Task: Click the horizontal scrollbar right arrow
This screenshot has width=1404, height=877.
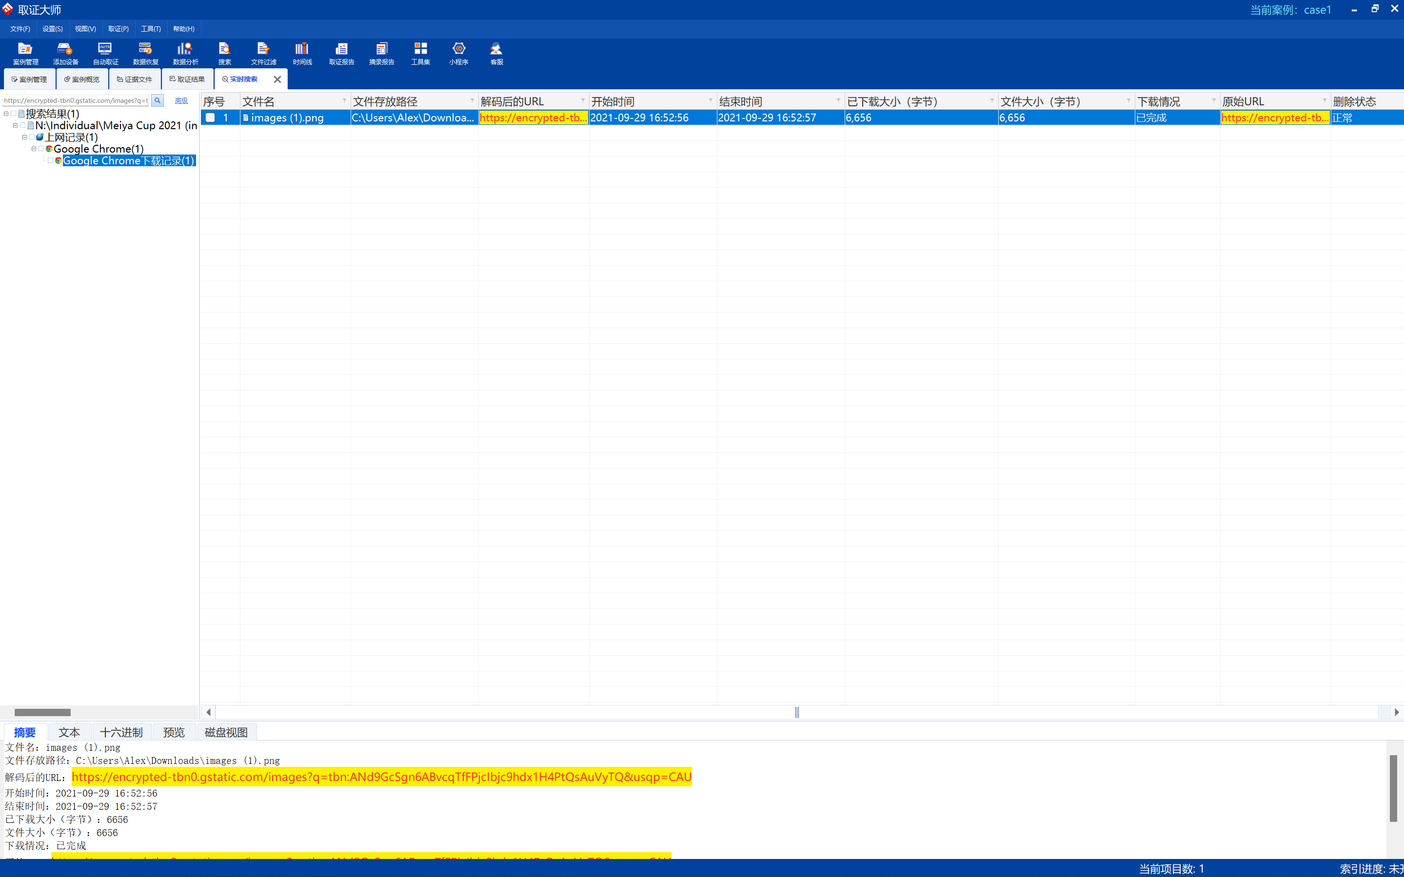Action: (x=1396, y=712)
